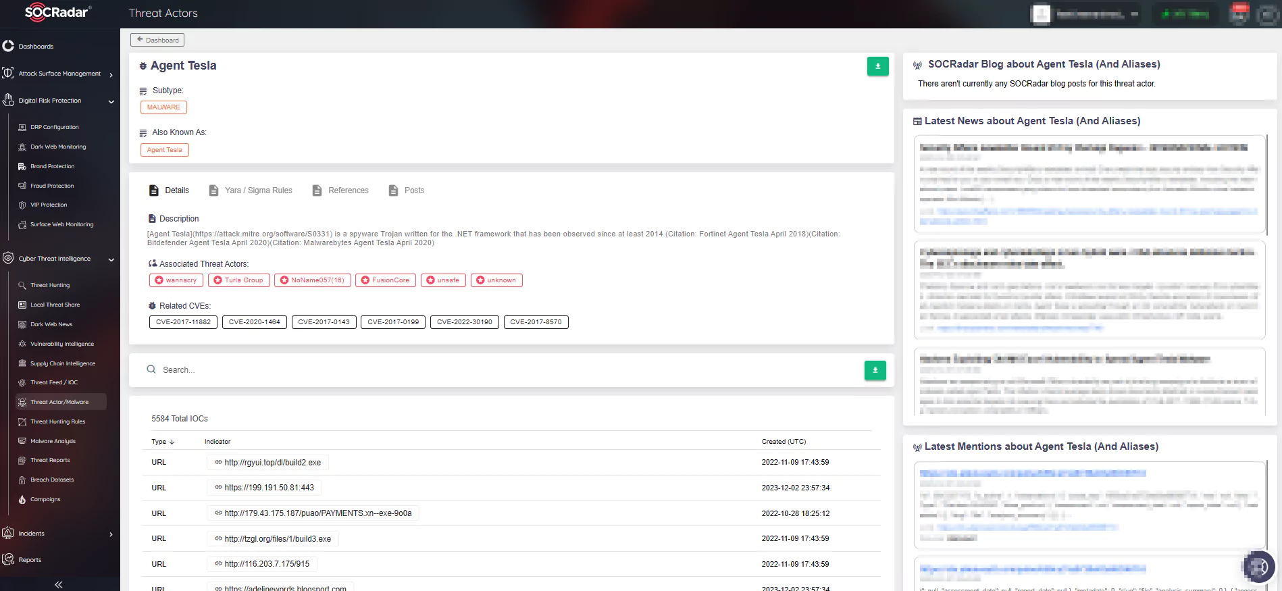Open URL indicator http://rgyui.top/dl/build2.exe
The height and width of the screenshot is (591, 1282).
point(268,463)
